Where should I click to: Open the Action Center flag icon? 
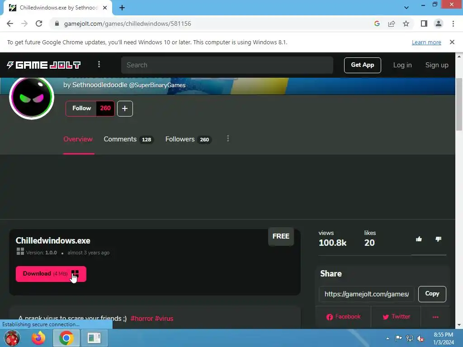[398, 338]
